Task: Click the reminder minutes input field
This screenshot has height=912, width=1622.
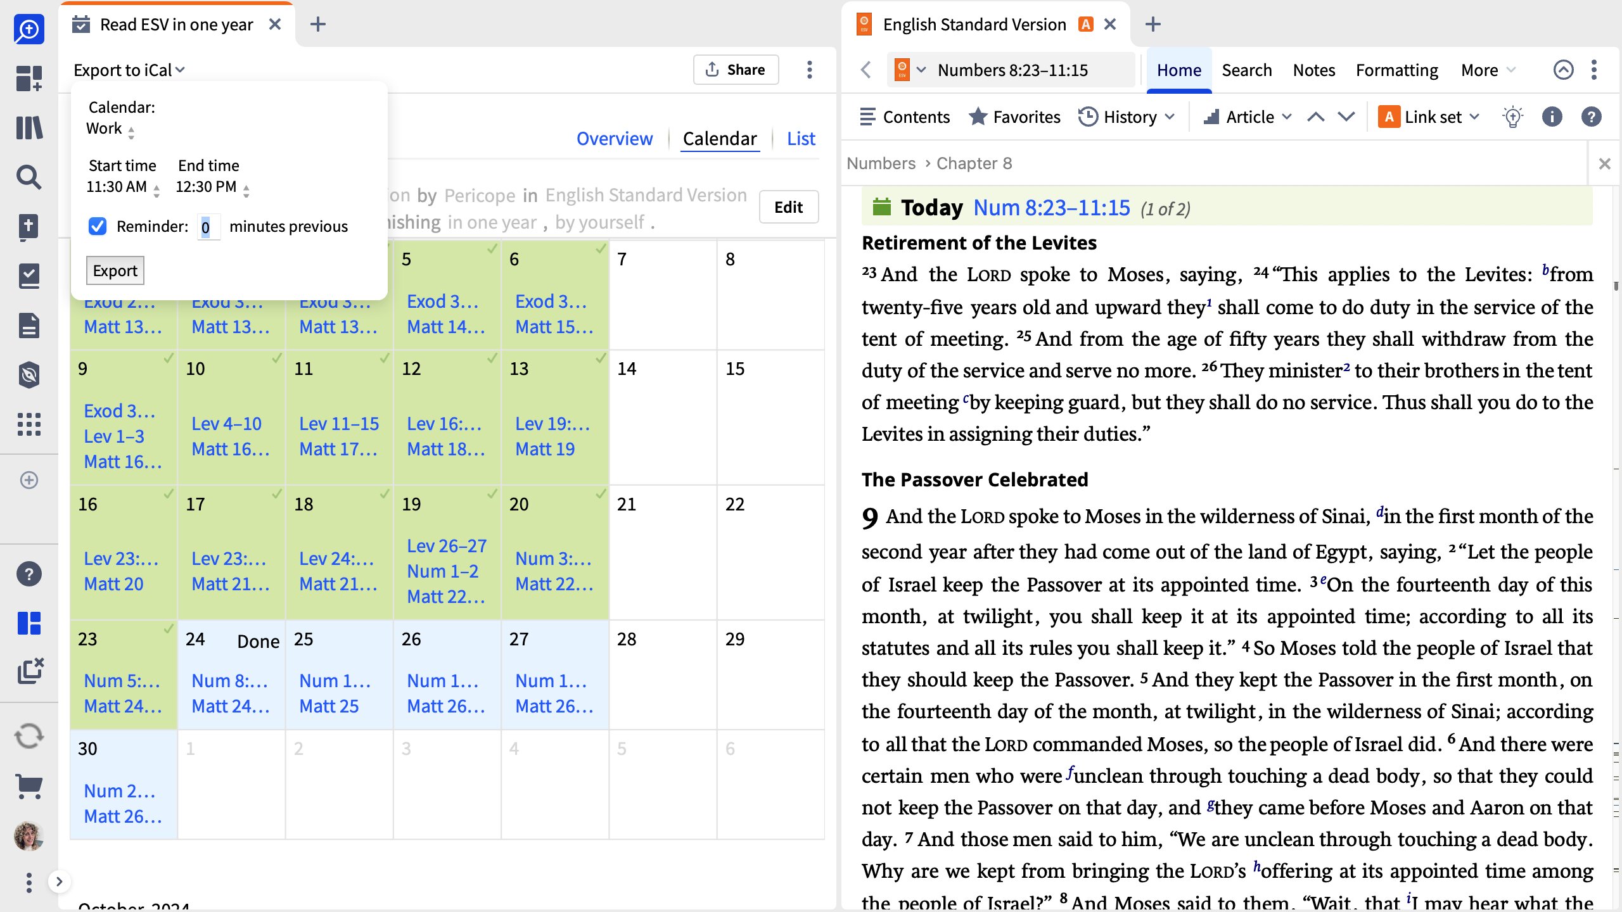Action: point(208,227)
